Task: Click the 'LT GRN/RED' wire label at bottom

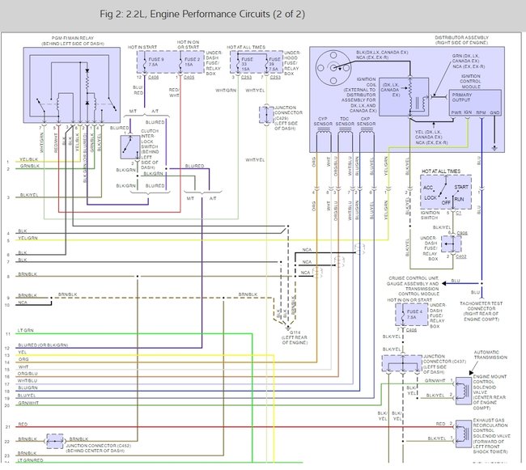Action: (x=30, y=460)
